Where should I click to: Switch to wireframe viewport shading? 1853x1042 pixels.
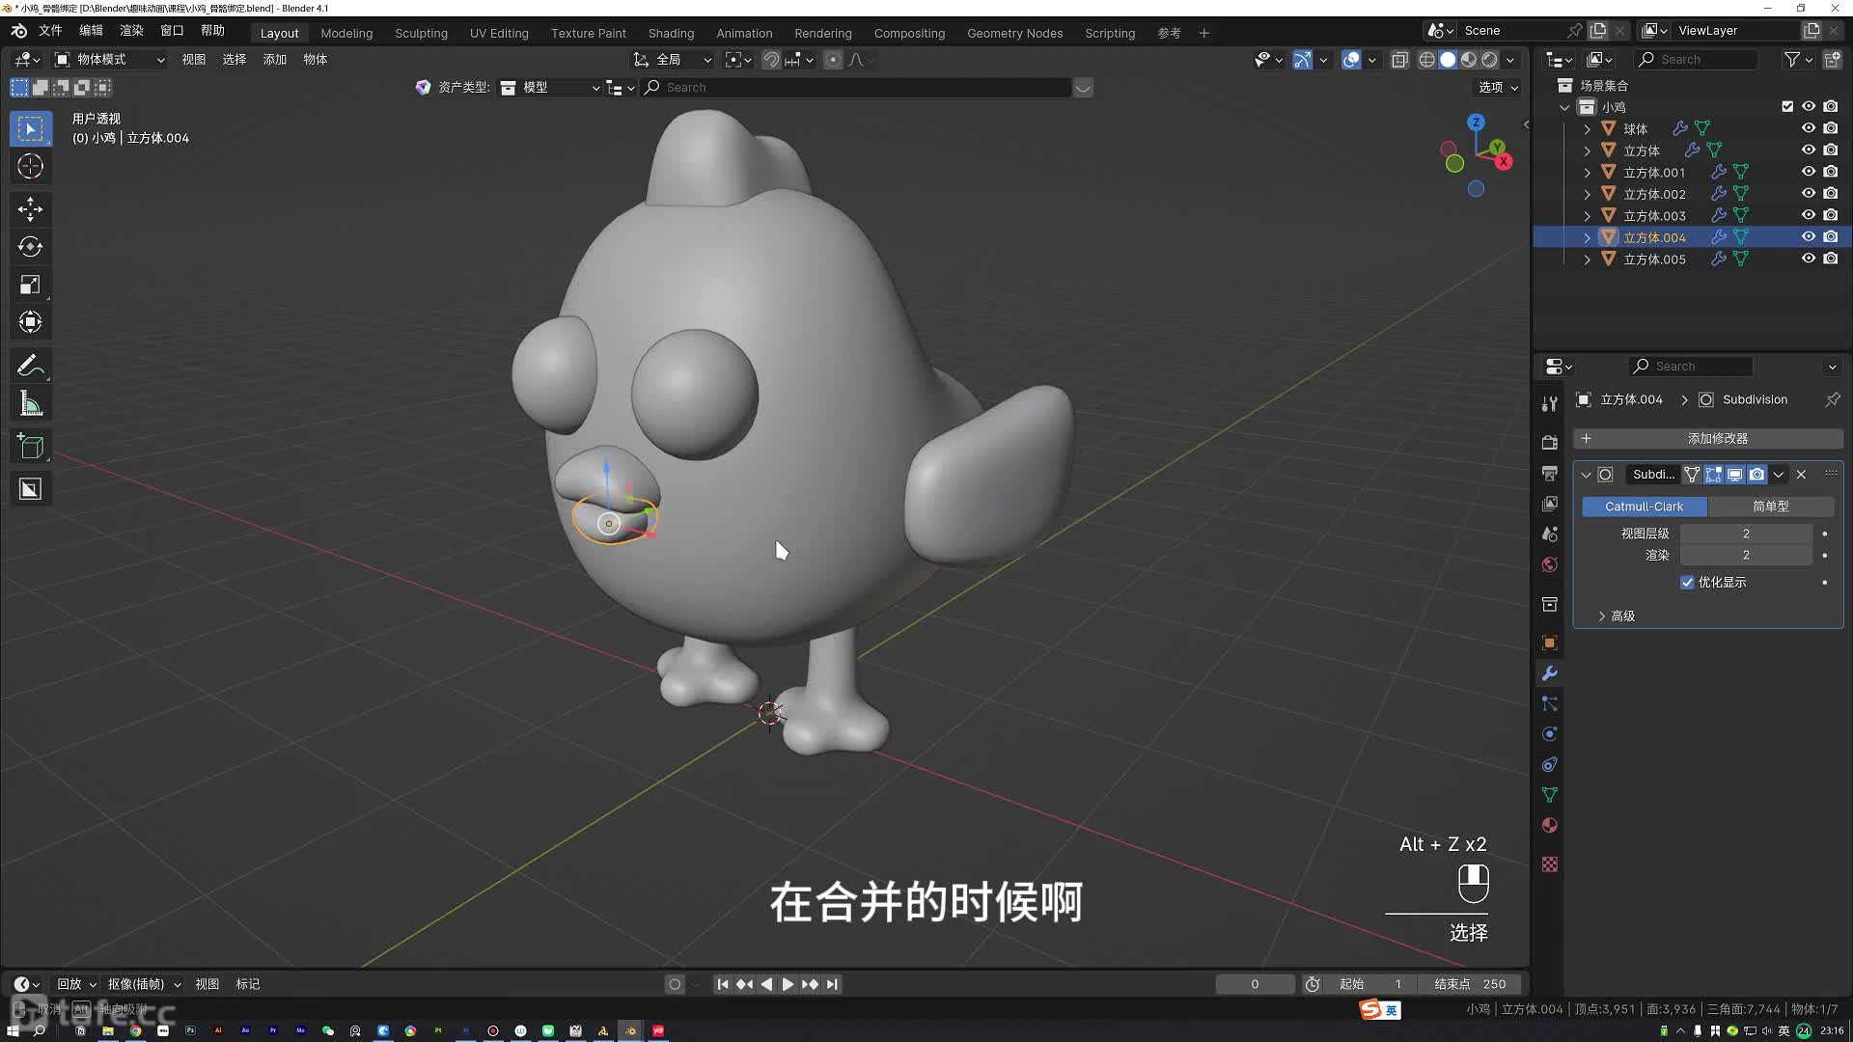pos(1426,60)
